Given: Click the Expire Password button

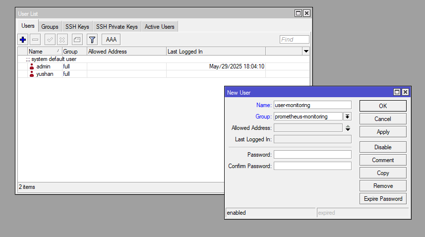Looking at the screenshot, I should 383,199.
